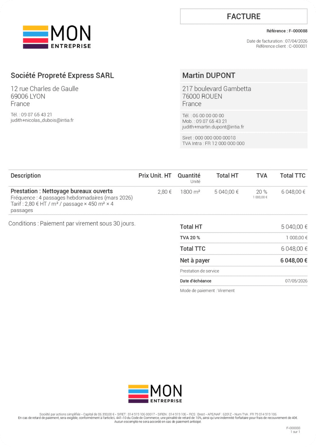Screen dimensions: 316x447
Task: Select the billing date 07/04/2026
Action: pyautogui.click(x=296, y=41)
